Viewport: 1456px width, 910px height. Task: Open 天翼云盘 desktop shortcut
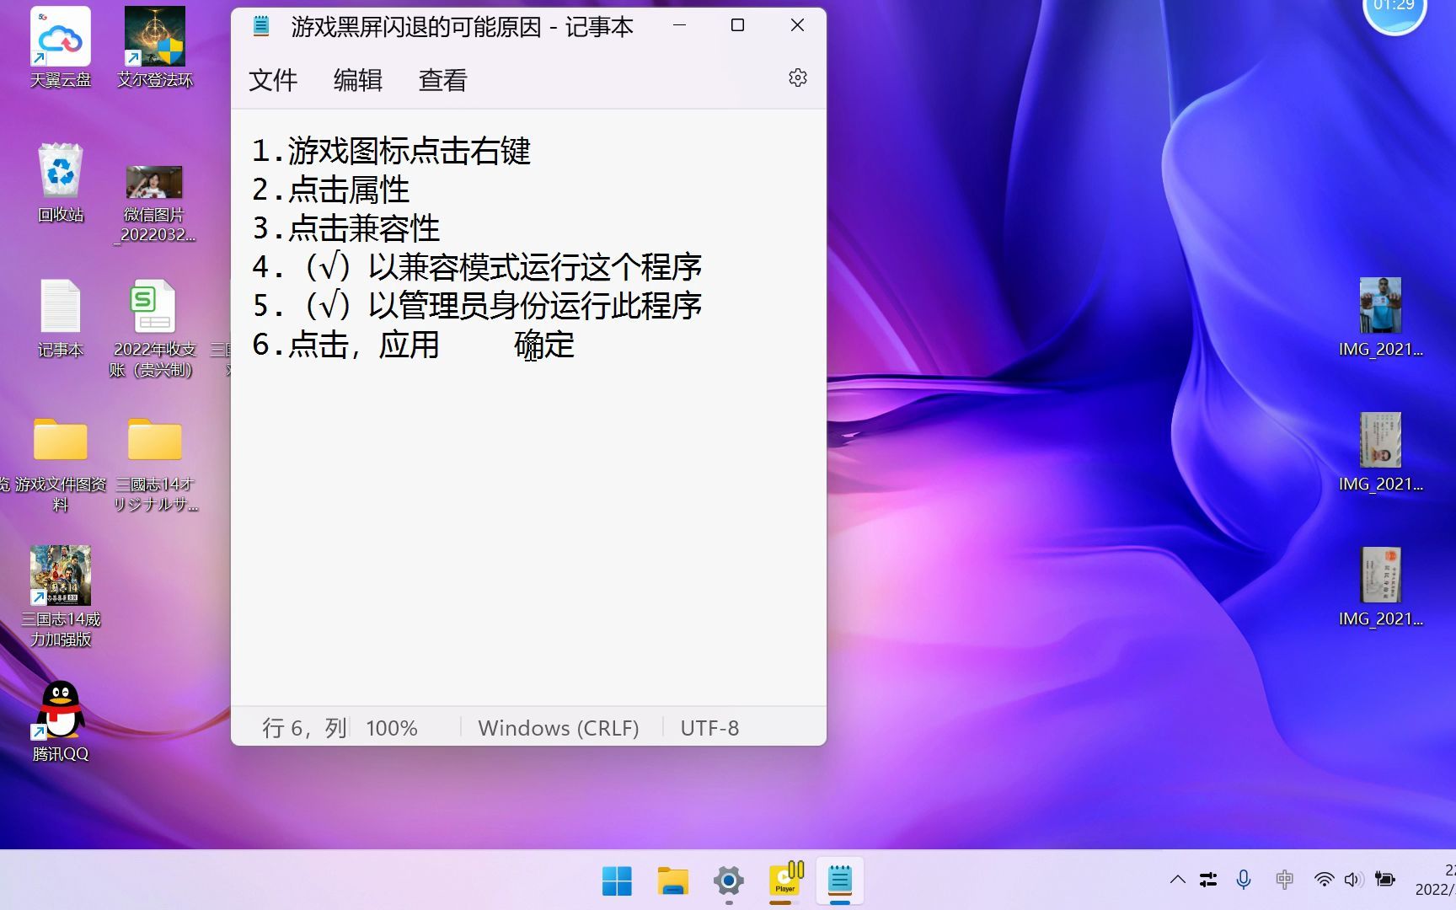coord(61,47)
